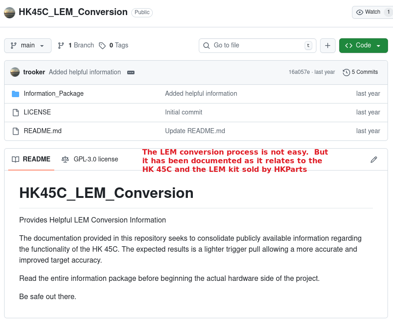Viewport: 393px width, 321px height.
Task: Click trooker's commit author avatar
Action: pos(15,72)
